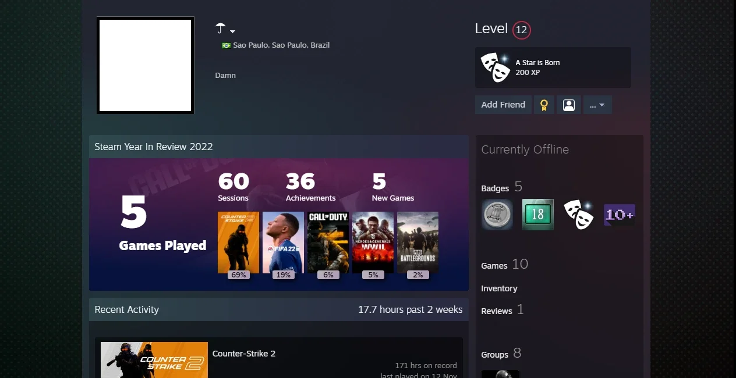
Task: Click the Currently Offline status text
Action: (x=525, y=149)
